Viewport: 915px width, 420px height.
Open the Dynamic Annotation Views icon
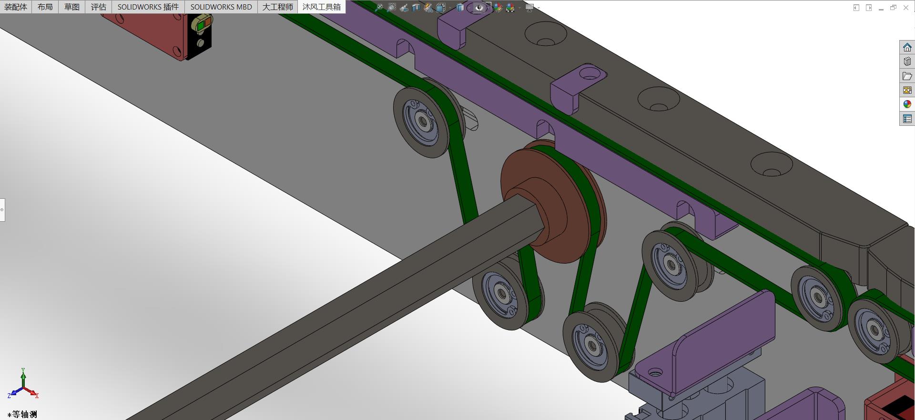pos(428,8)
